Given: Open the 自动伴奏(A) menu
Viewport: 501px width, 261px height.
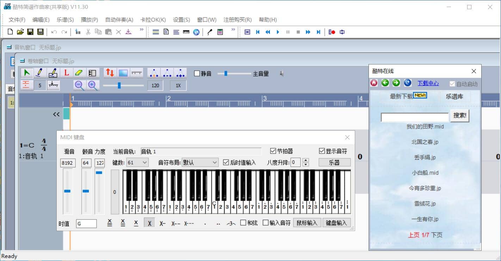Looking at the screenshot, I should pos(119,20).
